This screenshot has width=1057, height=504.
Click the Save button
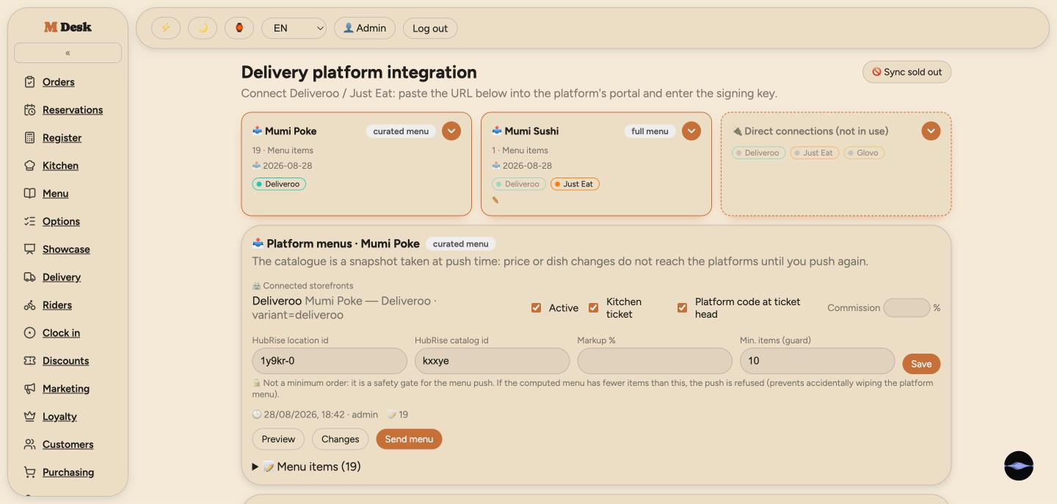921,364
